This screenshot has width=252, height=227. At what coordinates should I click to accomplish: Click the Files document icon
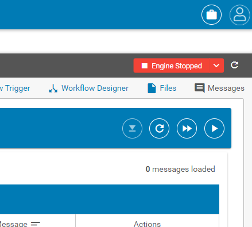click(152, 89)
